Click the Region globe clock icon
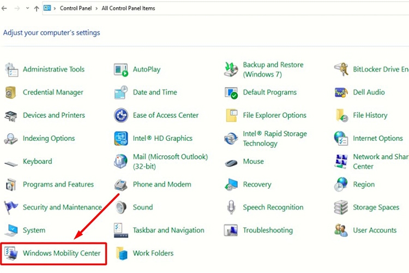 (341, 185)
